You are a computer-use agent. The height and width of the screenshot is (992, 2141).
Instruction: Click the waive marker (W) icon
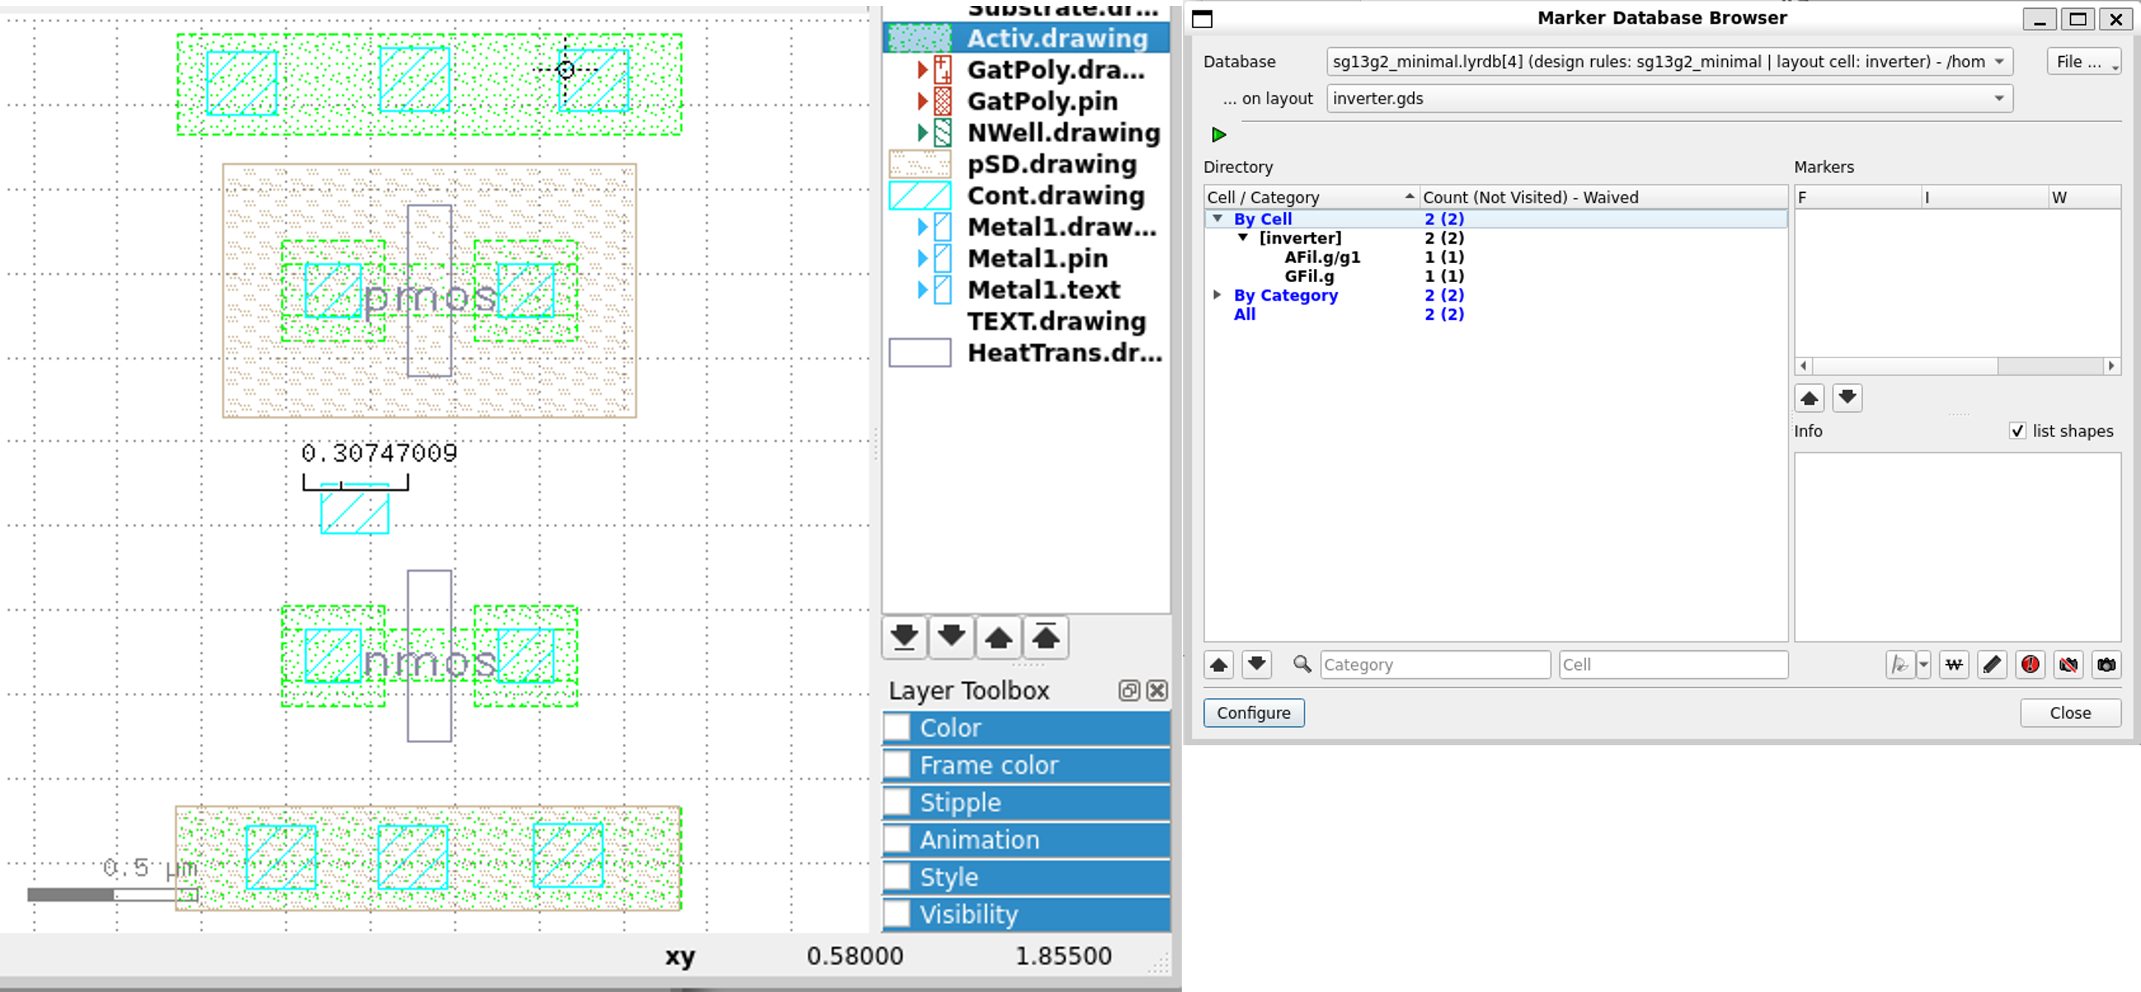tap(1954, 665)
